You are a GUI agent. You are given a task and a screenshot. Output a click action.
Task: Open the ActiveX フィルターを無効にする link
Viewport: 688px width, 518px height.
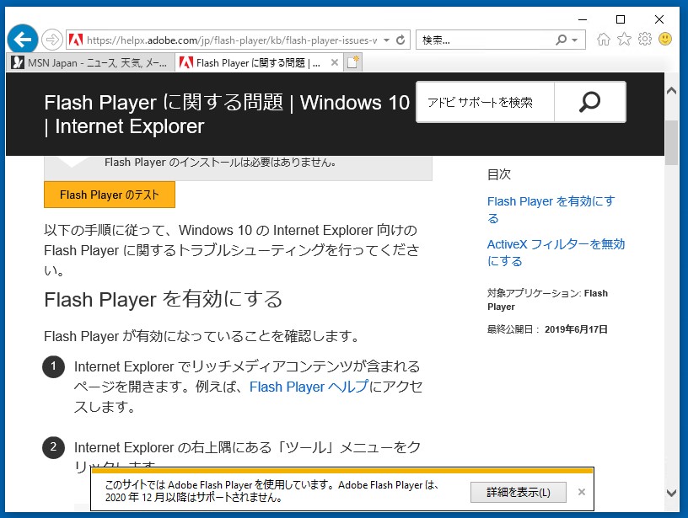tap(556, 253)
